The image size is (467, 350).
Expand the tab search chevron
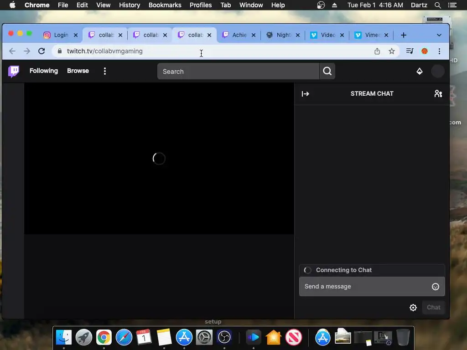[x=439, y=35]
